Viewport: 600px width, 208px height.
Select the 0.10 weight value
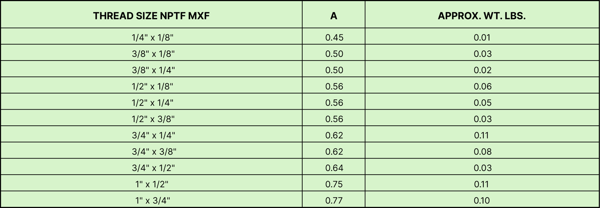point(482,201)
